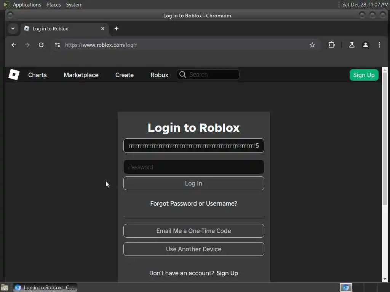Click the Roblox logo icon
The width and height of the screenshot is (390, 292).
click(x=14, y=75)
